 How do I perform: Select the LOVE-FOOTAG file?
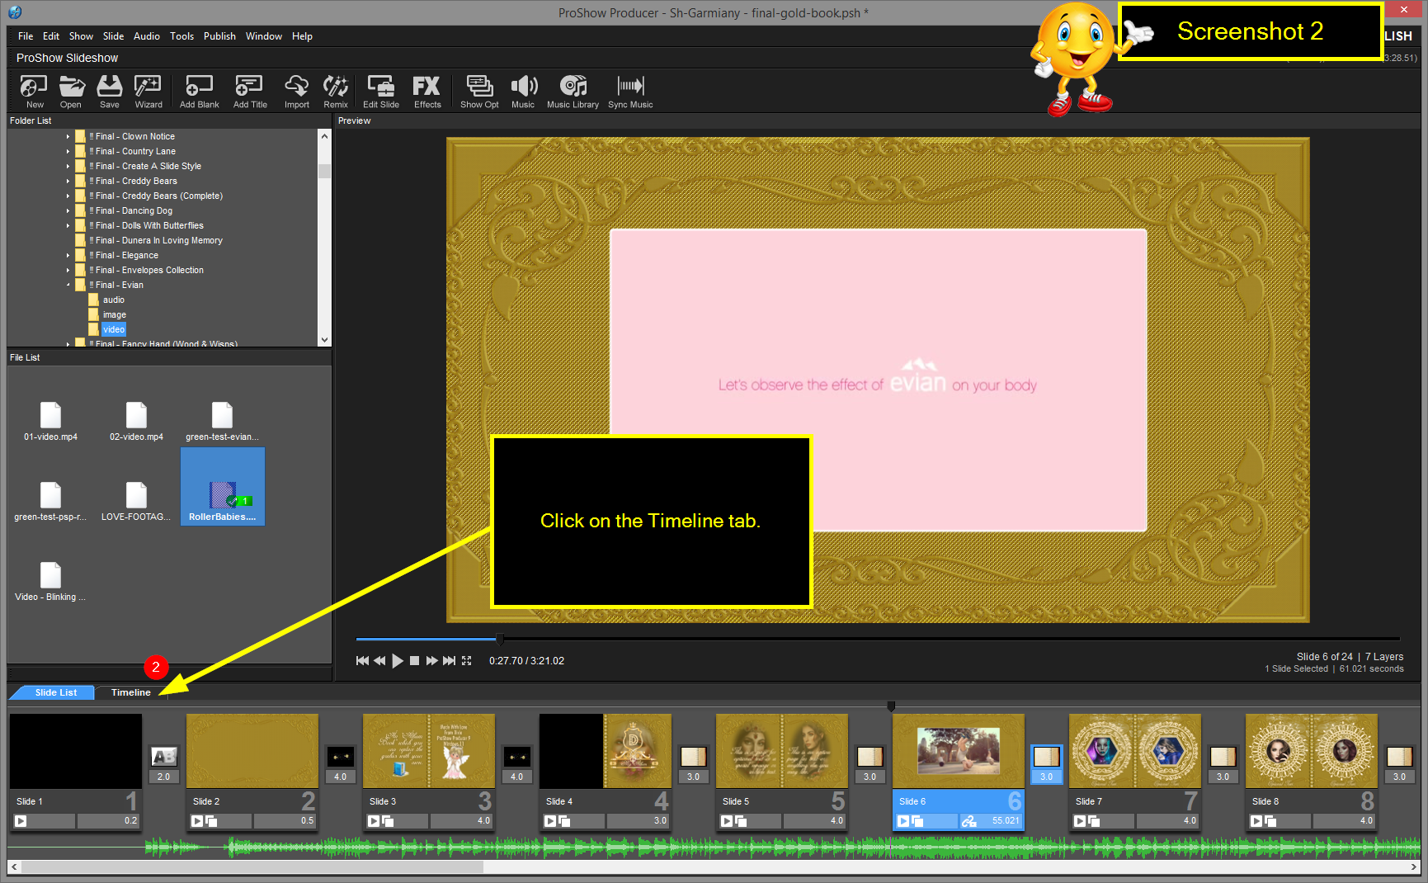tap(136, 502)
